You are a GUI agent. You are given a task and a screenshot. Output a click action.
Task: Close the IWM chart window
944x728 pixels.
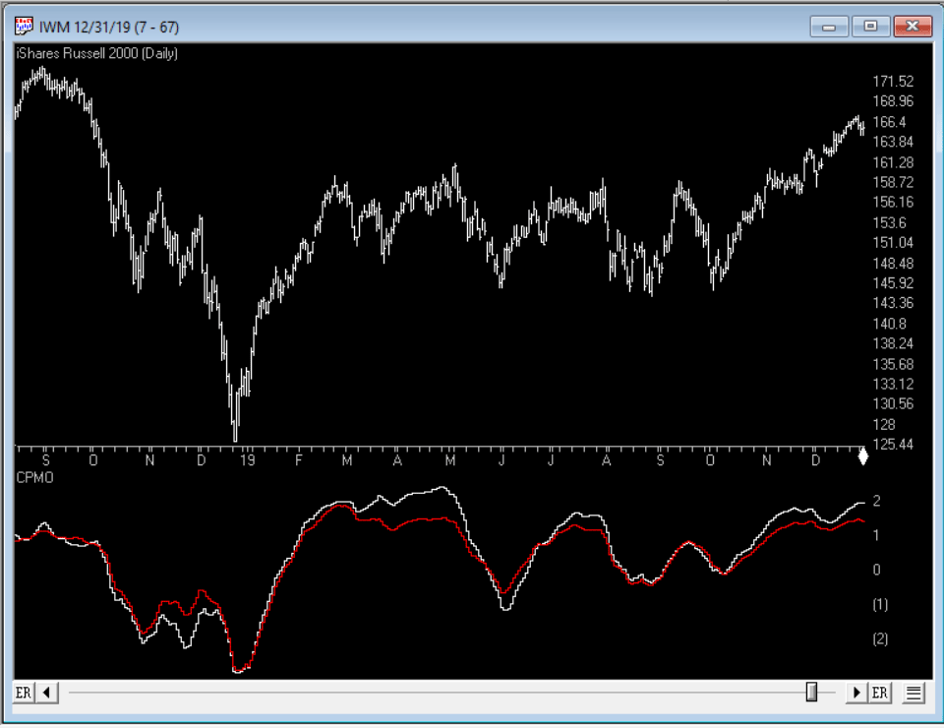(x=913, y=27)
